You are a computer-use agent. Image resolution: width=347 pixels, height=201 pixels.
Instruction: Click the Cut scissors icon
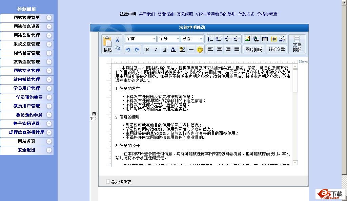coord(118,40)
